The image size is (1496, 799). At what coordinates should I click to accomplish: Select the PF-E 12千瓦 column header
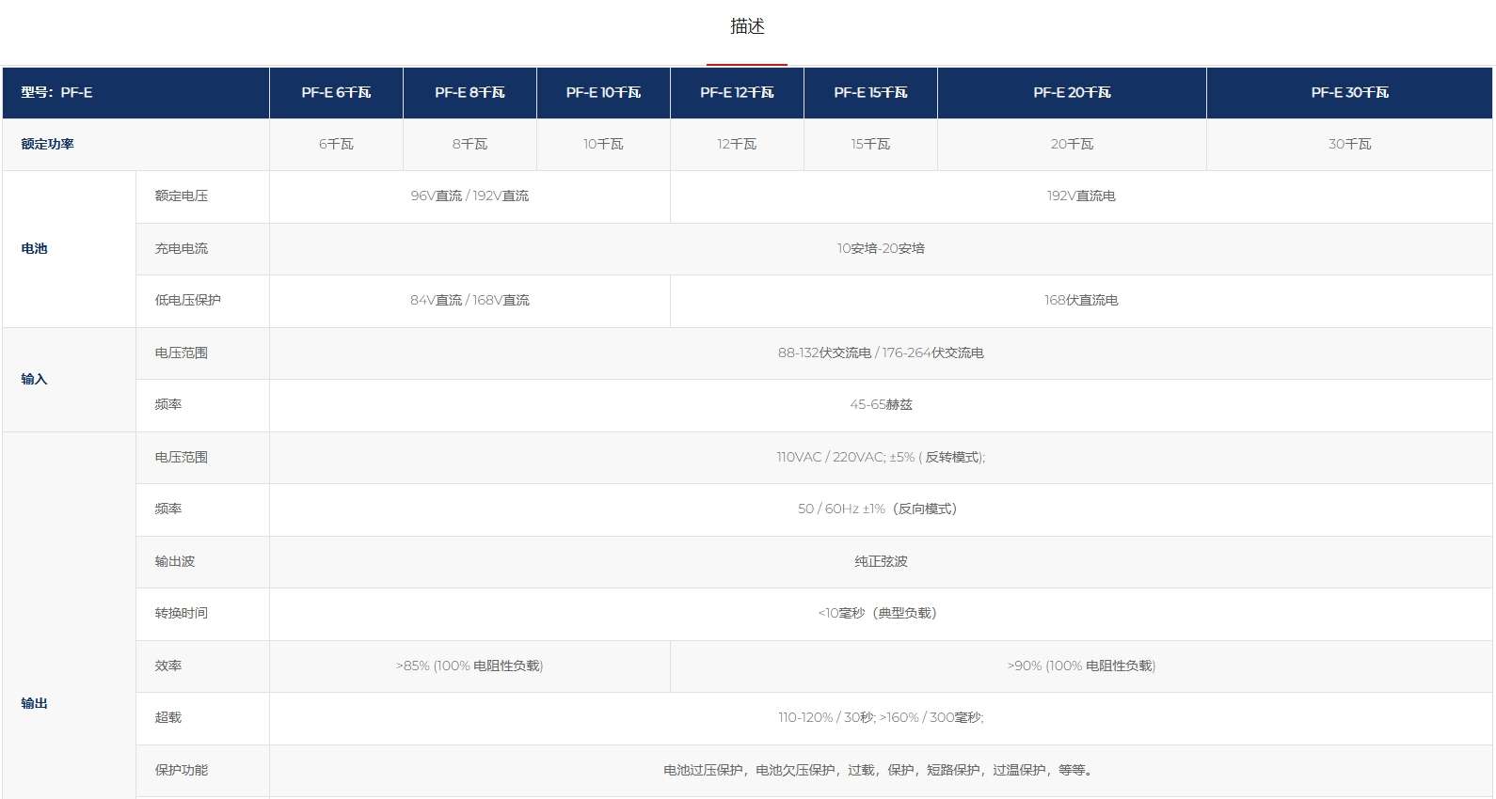[737, 93]
